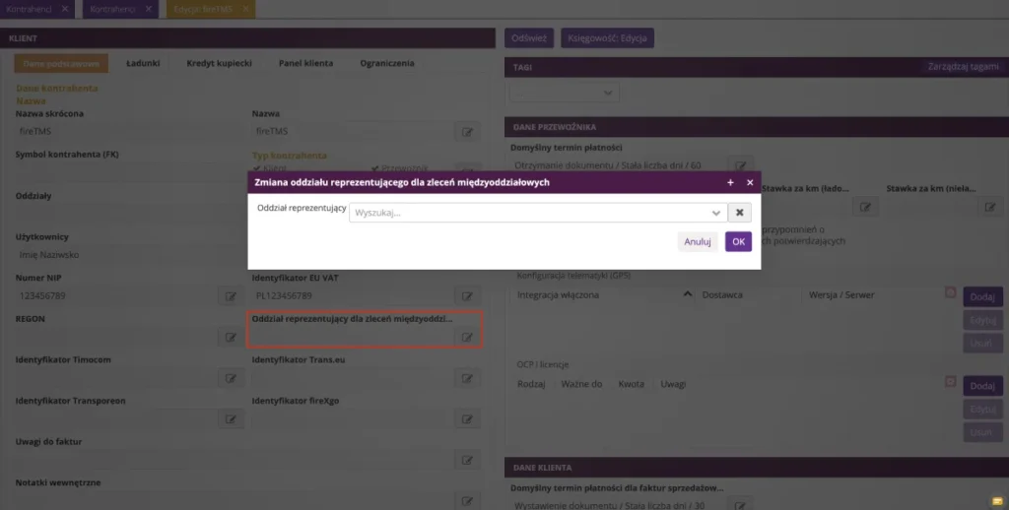Switch to the Kredyt kupiecki tab
The height and width of the screenshot is (510, 1009).
click(x=219, y=64)
